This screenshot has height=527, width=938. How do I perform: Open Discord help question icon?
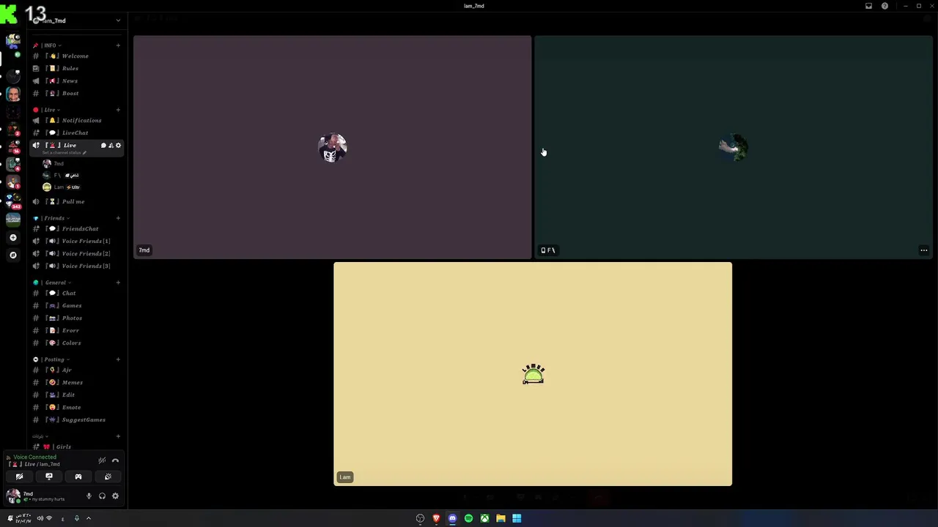[x=885, y=6]
